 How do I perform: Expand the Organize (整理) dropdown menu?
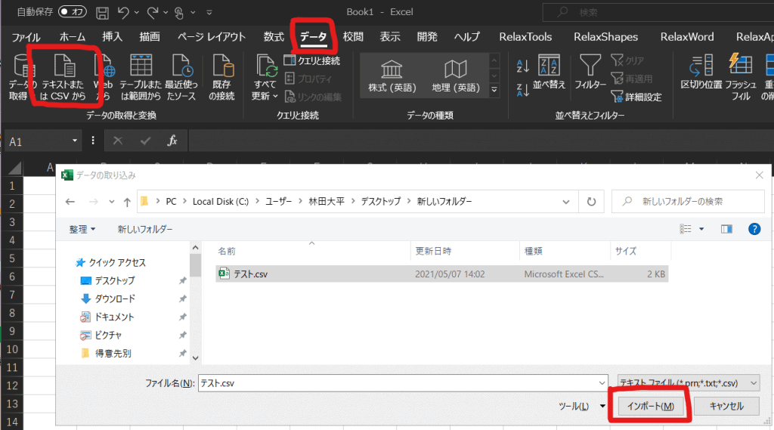point(82,229)
